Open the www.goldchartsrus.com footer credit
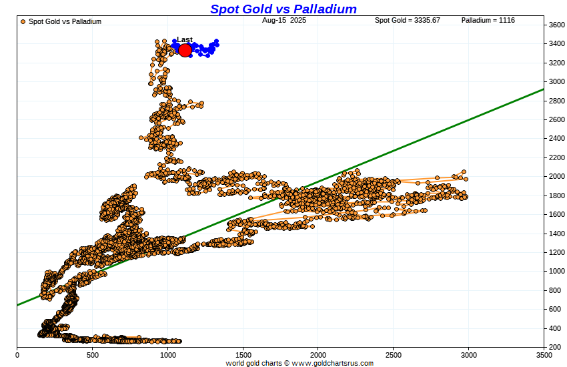The height and width of the screenshot is (367, 567). tap(300, 363)
